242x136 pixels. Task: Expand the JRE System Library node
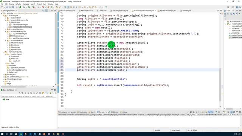(3, 77)
